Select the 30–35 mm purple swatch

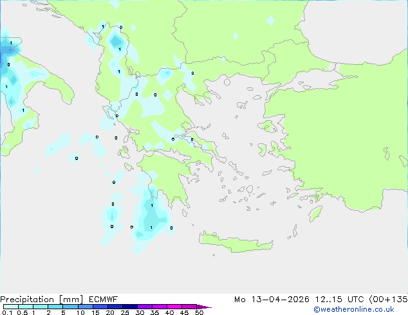pos(144,307)
